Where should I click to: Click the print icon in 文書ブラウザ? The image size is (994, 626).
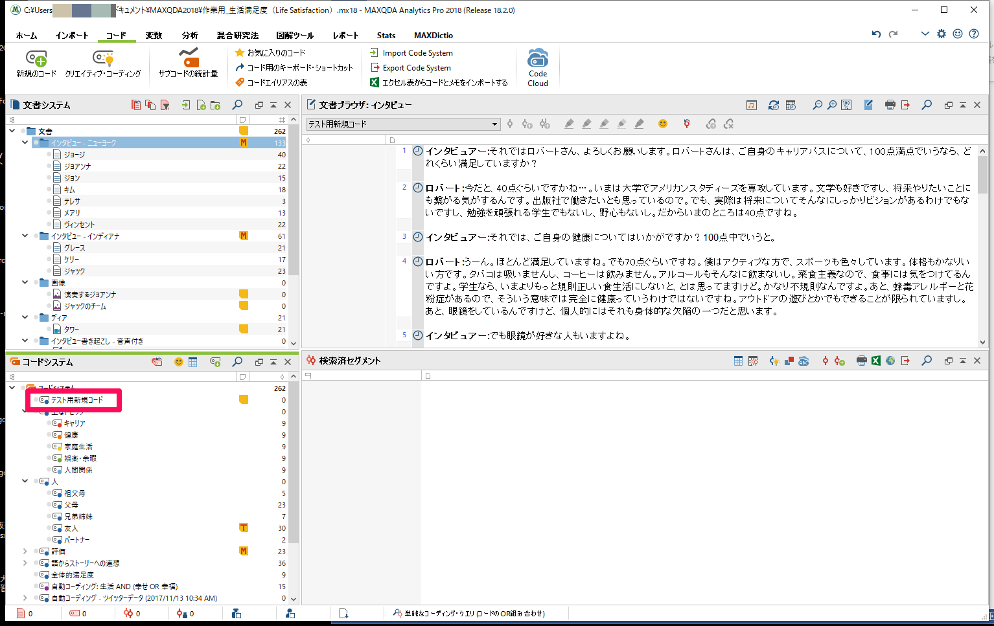pos(890,105)
